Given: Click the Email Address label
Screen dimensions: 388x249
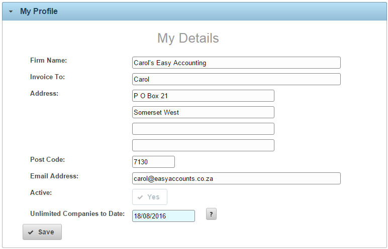Looking at the screenshot, I should point(54,176).
